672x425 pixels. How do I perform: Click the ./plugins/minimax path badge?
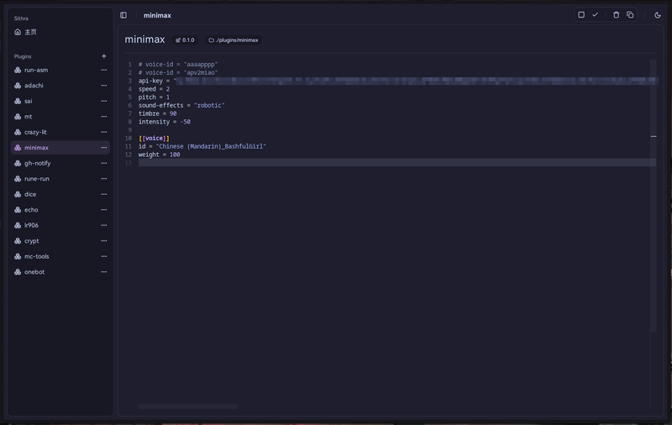coord(234,40)
